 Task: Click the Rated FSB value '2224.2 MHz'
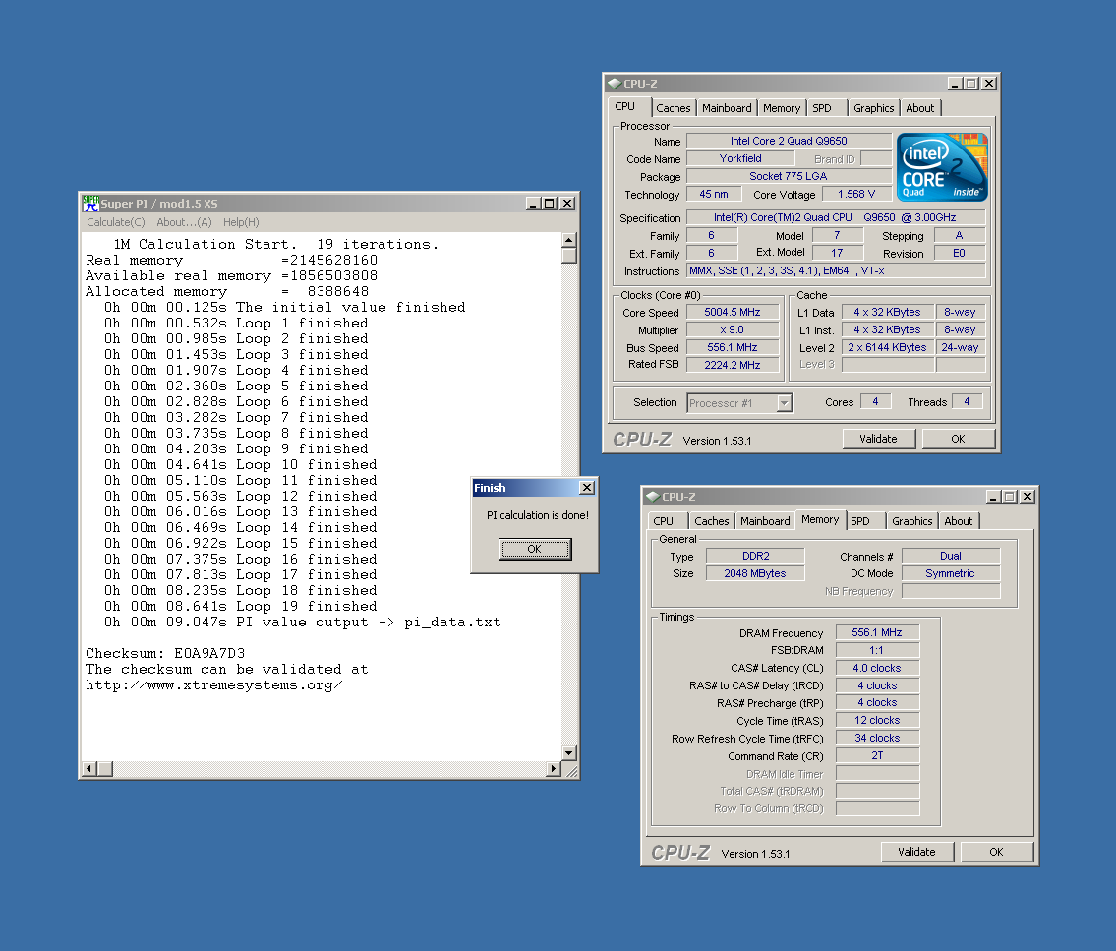(x=733, y=365)
